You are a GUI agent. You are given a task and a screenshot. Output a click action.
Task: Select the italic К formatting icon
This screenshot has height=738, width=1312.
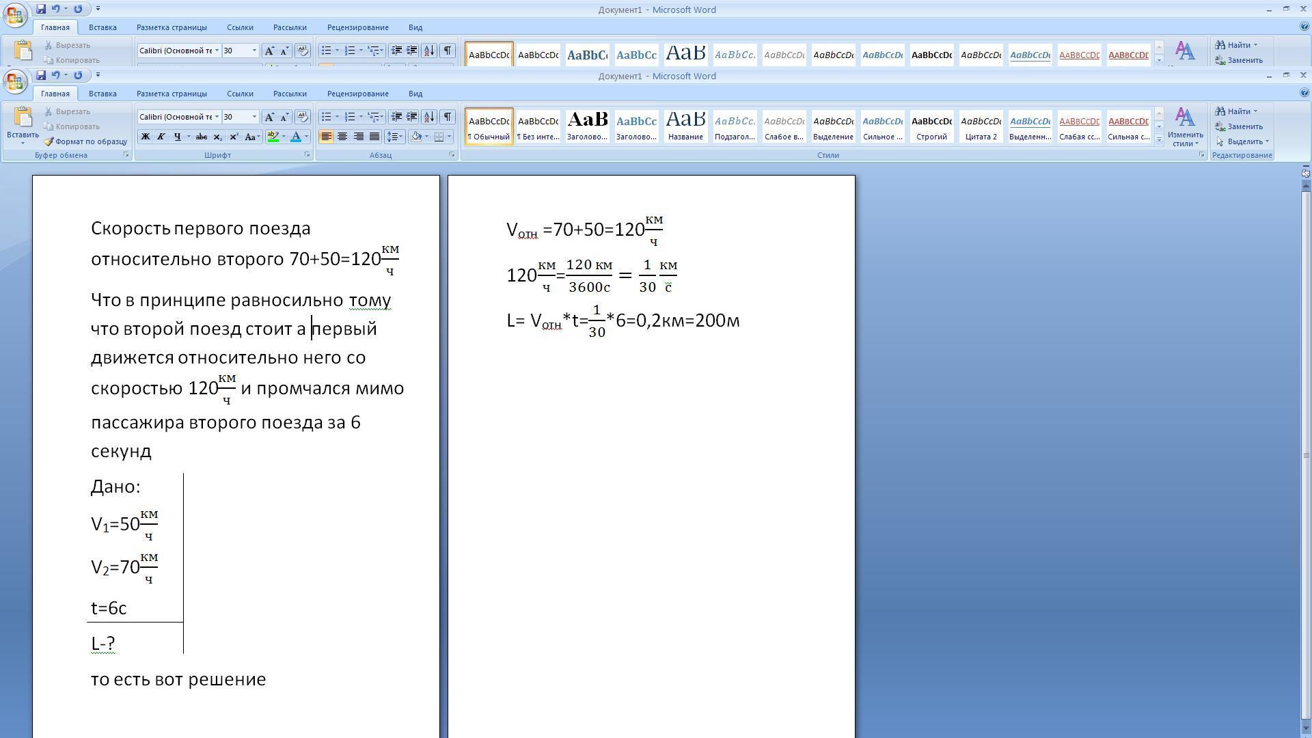(x=161, y=137)
